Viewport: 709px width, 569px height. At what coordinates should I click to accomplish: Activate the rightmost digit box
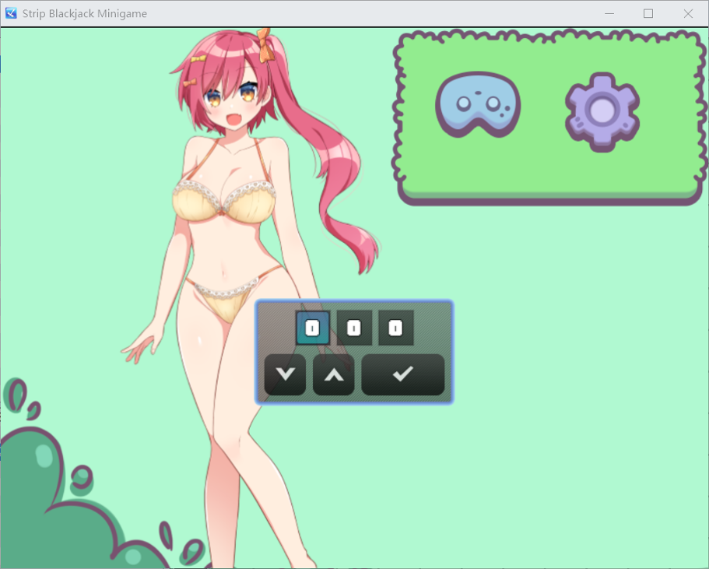394,328
